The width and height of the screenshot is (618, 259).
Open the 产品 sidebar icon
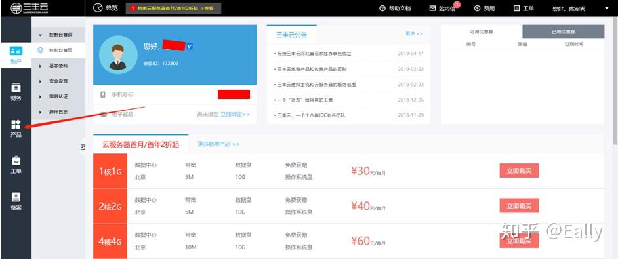click(x=16, y=125)
